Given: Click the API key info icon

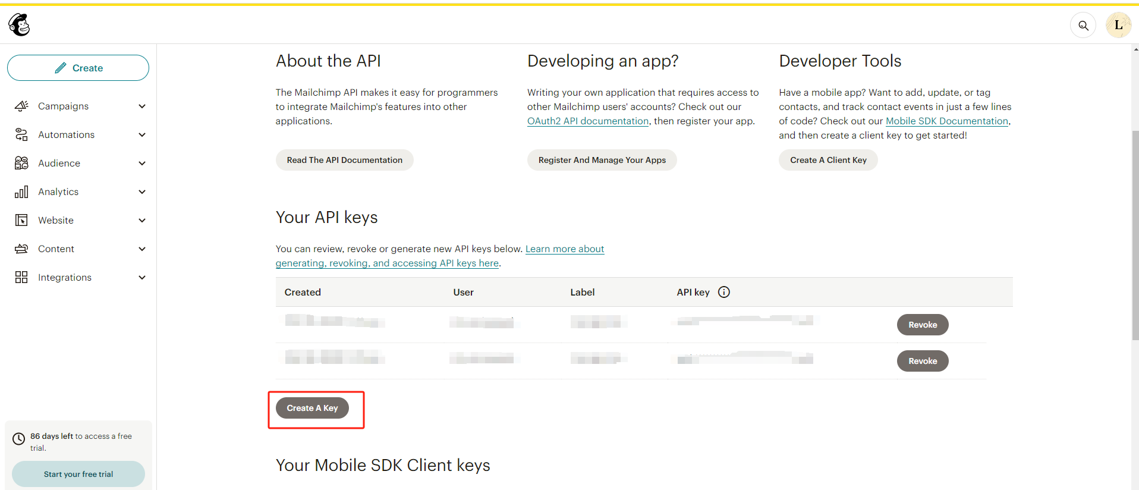Looking at the screenshot, I should coord(723,292).
